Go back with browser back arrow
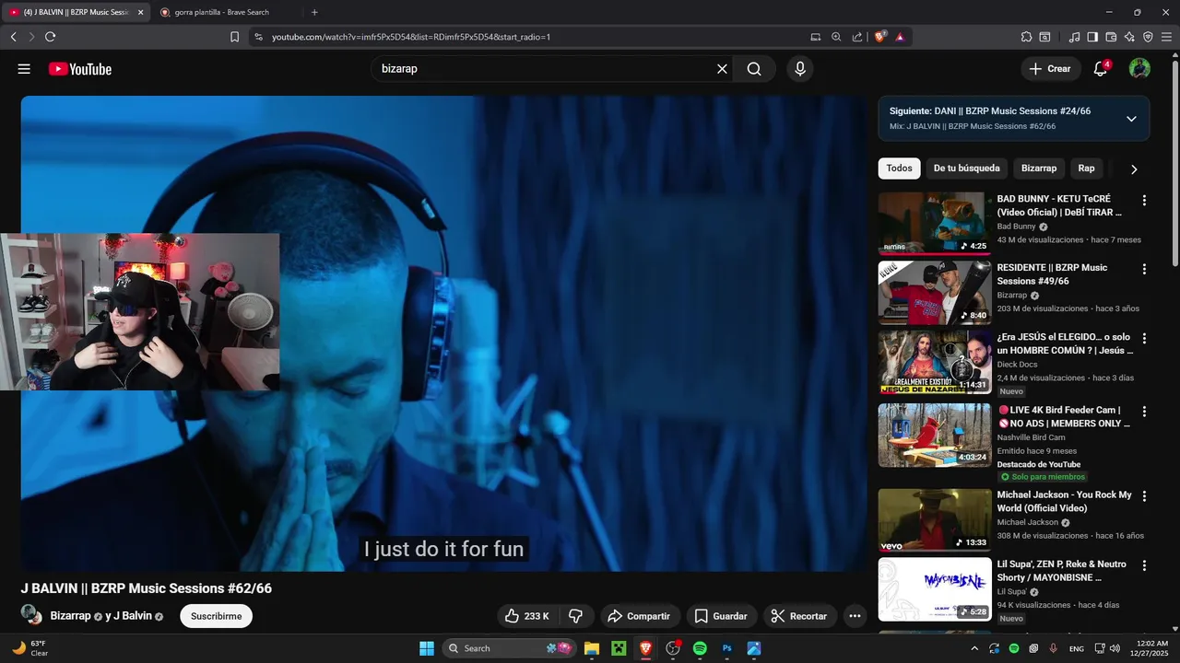 [14, 37]
